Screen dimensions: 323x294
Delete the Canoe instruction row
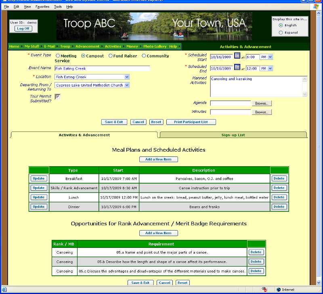279,188
